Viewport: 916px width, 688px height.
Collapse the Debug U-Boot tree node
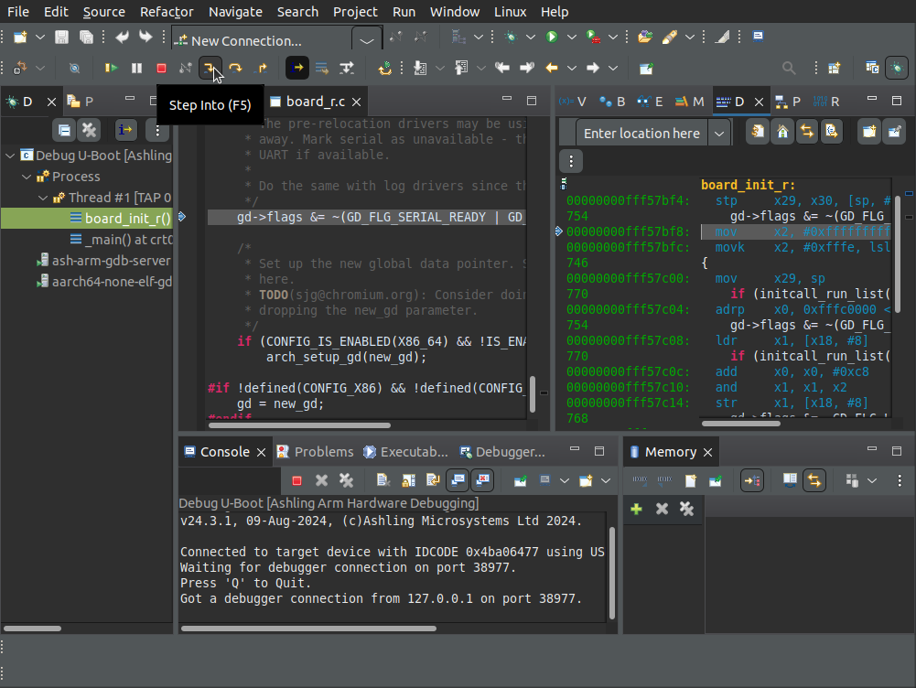tap(10, 155)
